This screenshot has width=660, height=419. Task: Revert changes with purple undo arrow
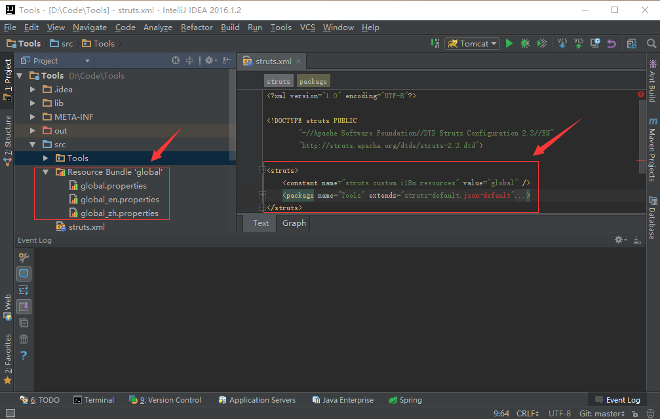coord(611,43)
